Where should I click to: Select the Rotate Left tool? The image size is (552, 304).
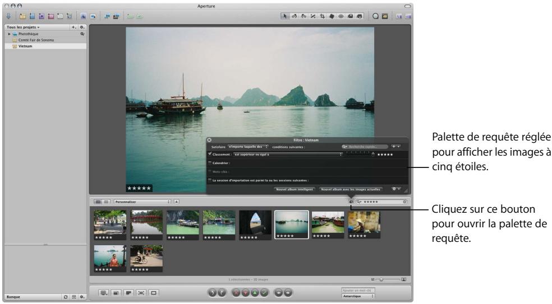(294, 16)
